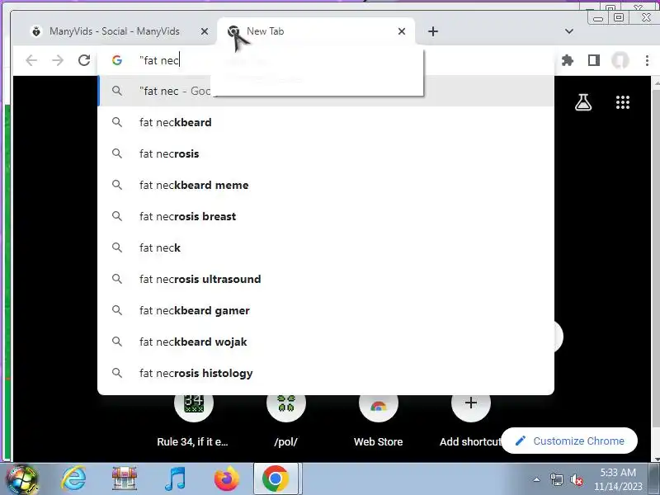Open the muted volume tray icon

point(576,479)
